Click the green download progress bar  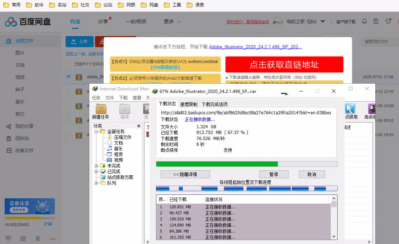pyautogui.click(x=247, y=164)
